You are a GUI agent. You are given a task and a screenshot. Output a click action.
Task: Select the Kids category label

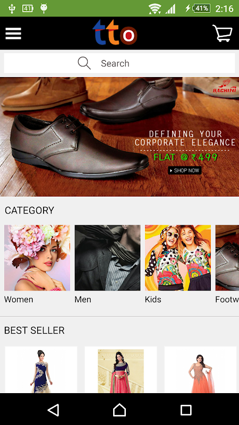point(153,300)
